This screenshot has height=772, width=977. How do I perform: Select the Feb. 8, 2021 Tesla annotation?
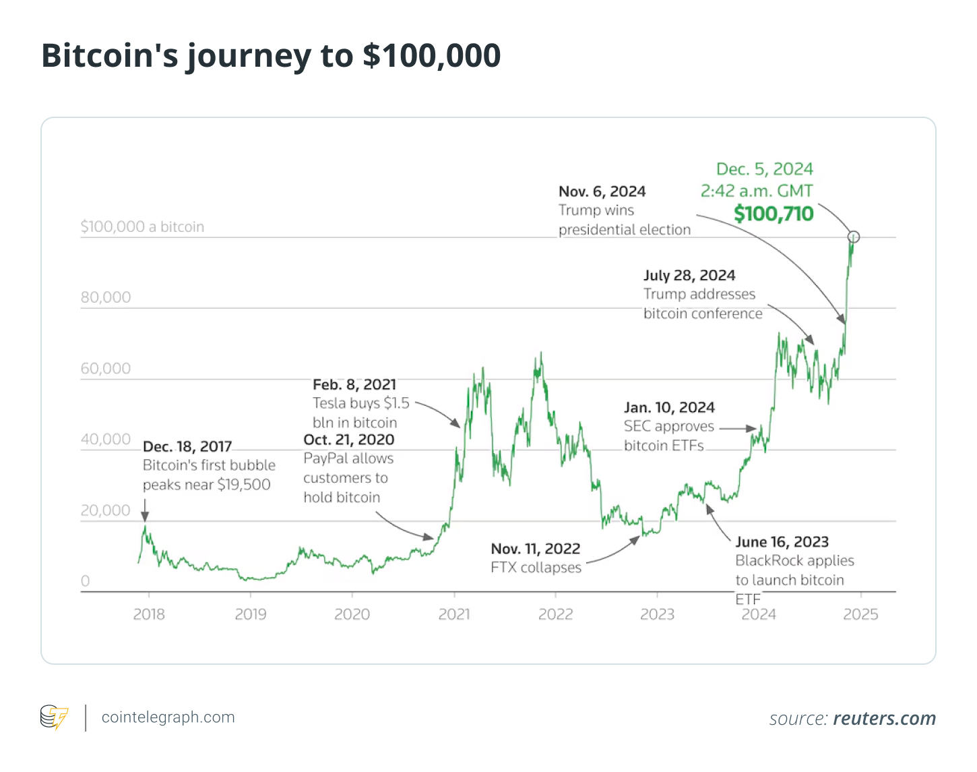click(360, 403)
